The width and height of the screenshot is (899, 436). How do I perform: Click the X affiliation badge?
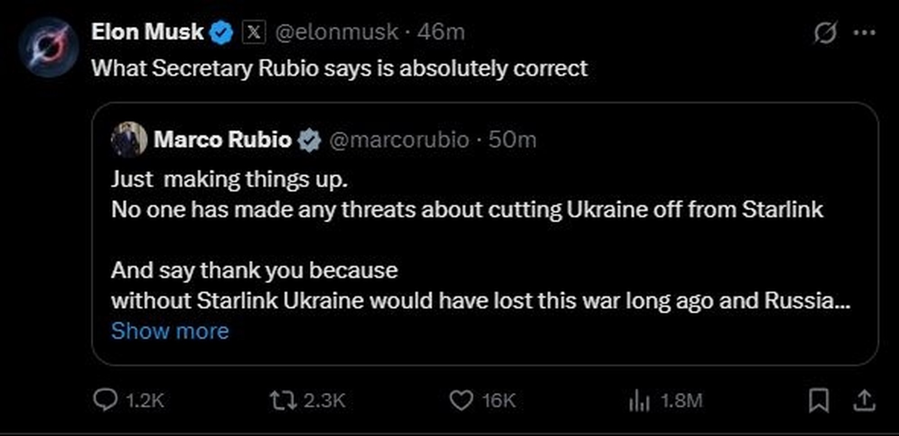254,32
